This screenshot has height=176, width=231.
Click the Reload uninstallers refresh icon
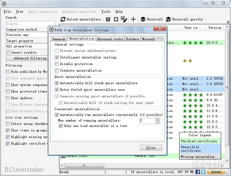(63, 19)
